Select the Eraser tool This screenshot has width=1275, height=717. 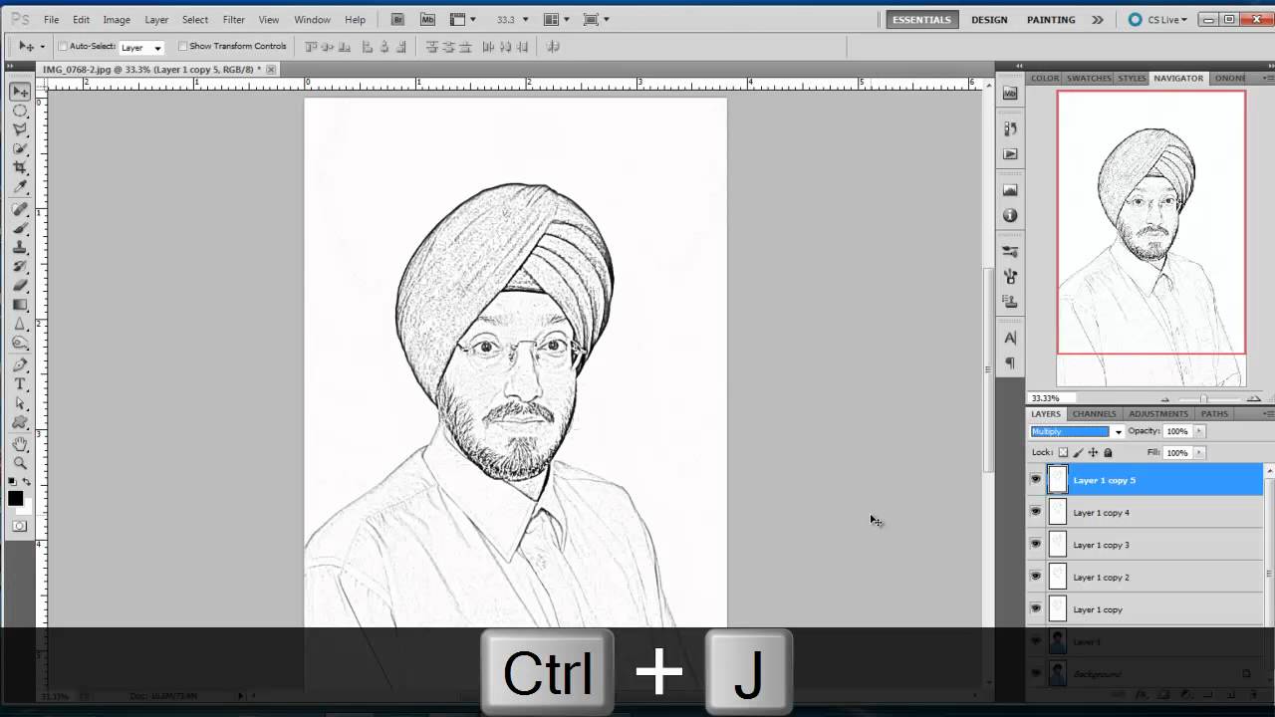point(20,285)
